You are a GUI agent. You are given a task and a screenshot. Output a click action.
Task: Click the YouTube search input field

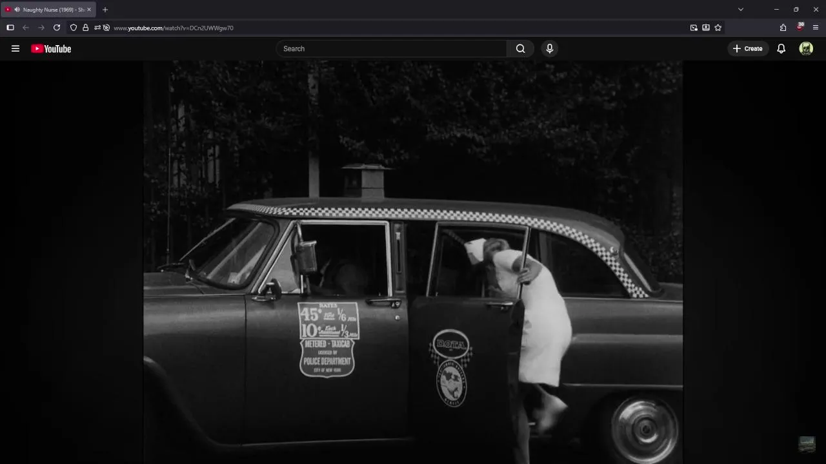point(392,48)
